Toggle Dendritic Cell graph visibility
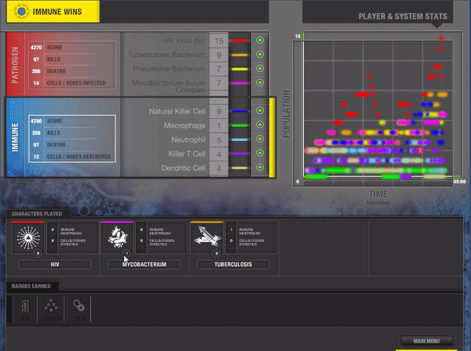The height and width of the screenshot is (351, 471). [x=260, y=167]
